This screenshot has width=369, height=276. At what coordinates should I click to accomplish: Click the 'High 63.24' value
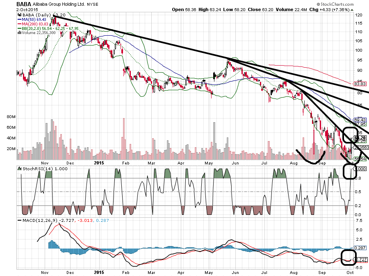[209, 9]
